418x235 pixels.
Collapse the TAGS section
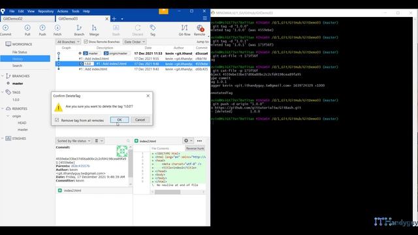tap(3, 92)
